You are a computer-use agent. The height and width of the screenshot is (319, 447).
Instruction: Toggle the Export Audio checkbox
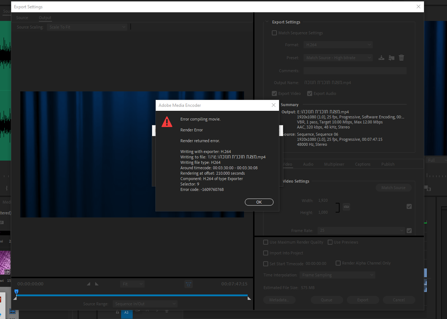click(x=310, y=93)
